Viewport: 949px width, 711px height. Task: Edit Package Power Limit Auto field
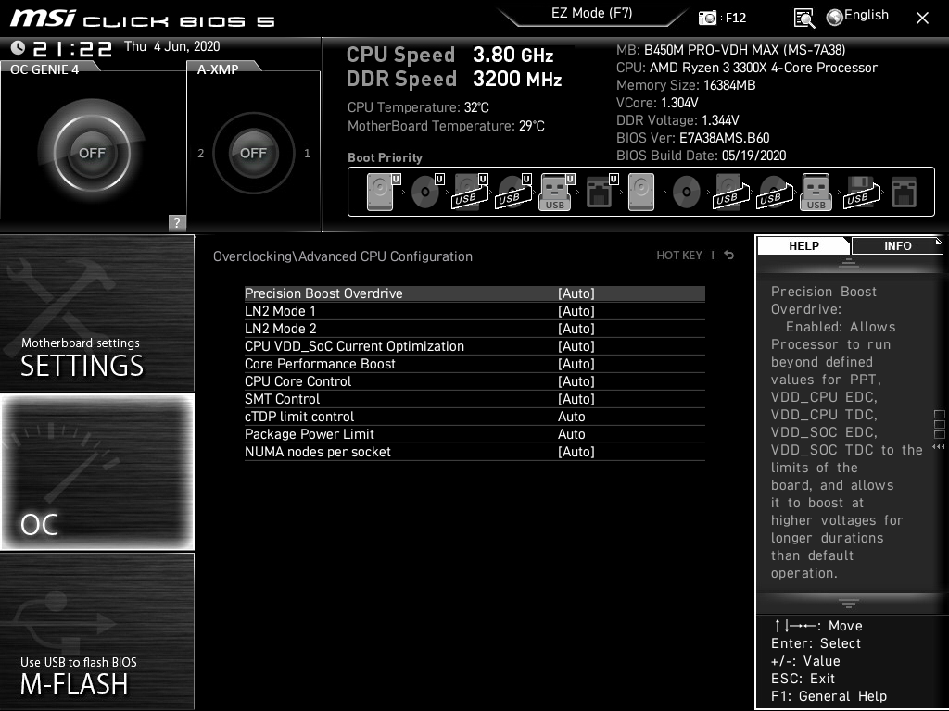pyautogui.click(x=571, y=434)
